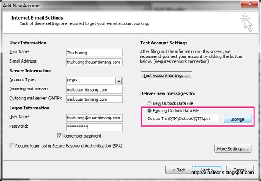Click the 'Test Account Settings' heading text
The height and width of the screenshot is (181, 261).
(164, 43)
